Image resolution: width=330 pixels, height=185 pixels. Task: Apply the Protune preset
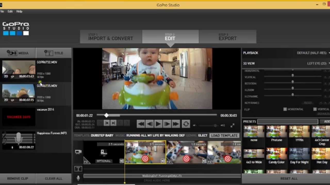click(x=276, y=134)
